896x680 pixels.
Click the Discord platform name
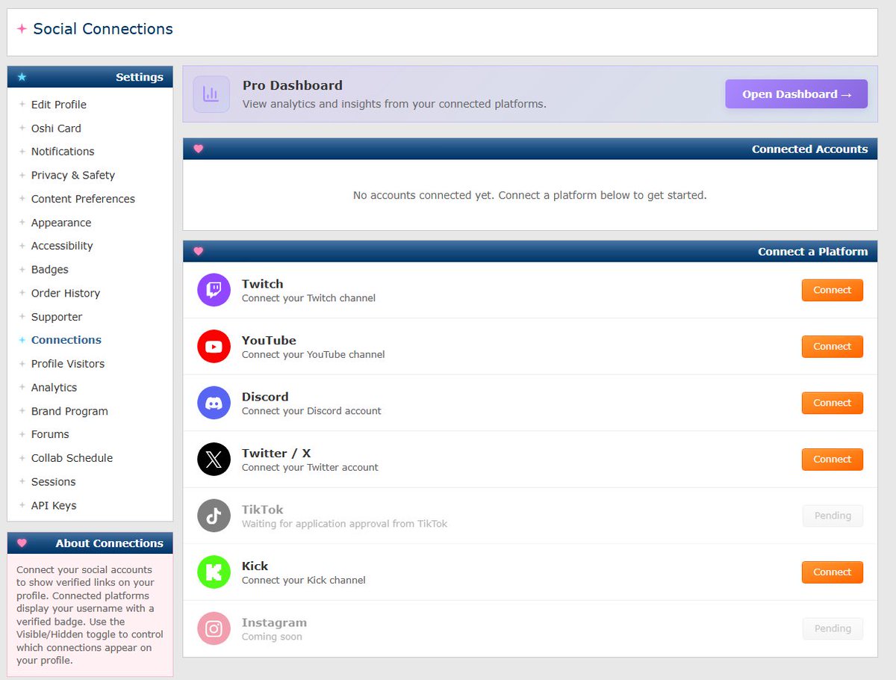coord(265,397)
